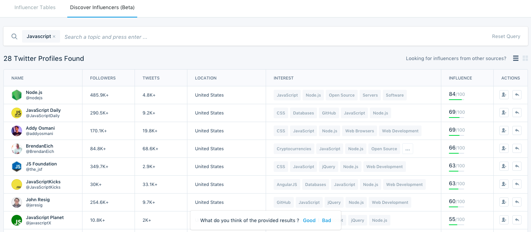The height and width of the screenshot is (232, 531).
Task: Open the @nodejs handle
Action: (34, 98)
